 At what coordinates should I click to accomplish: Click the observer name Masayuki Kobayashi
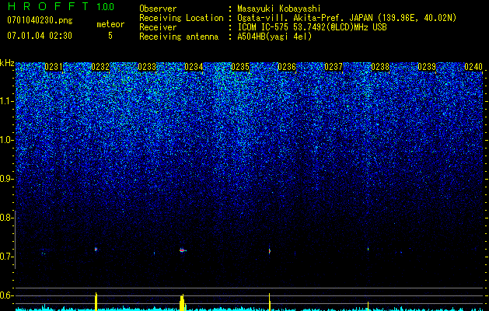click(x=279, y=9)
